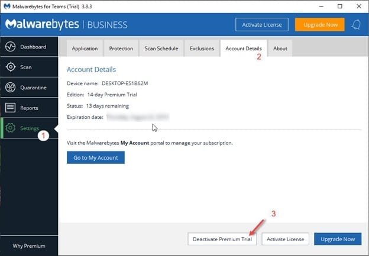Click the blurred expiration date value
Viewport: 369px width, 256px height.
click(x=138, y=117)
